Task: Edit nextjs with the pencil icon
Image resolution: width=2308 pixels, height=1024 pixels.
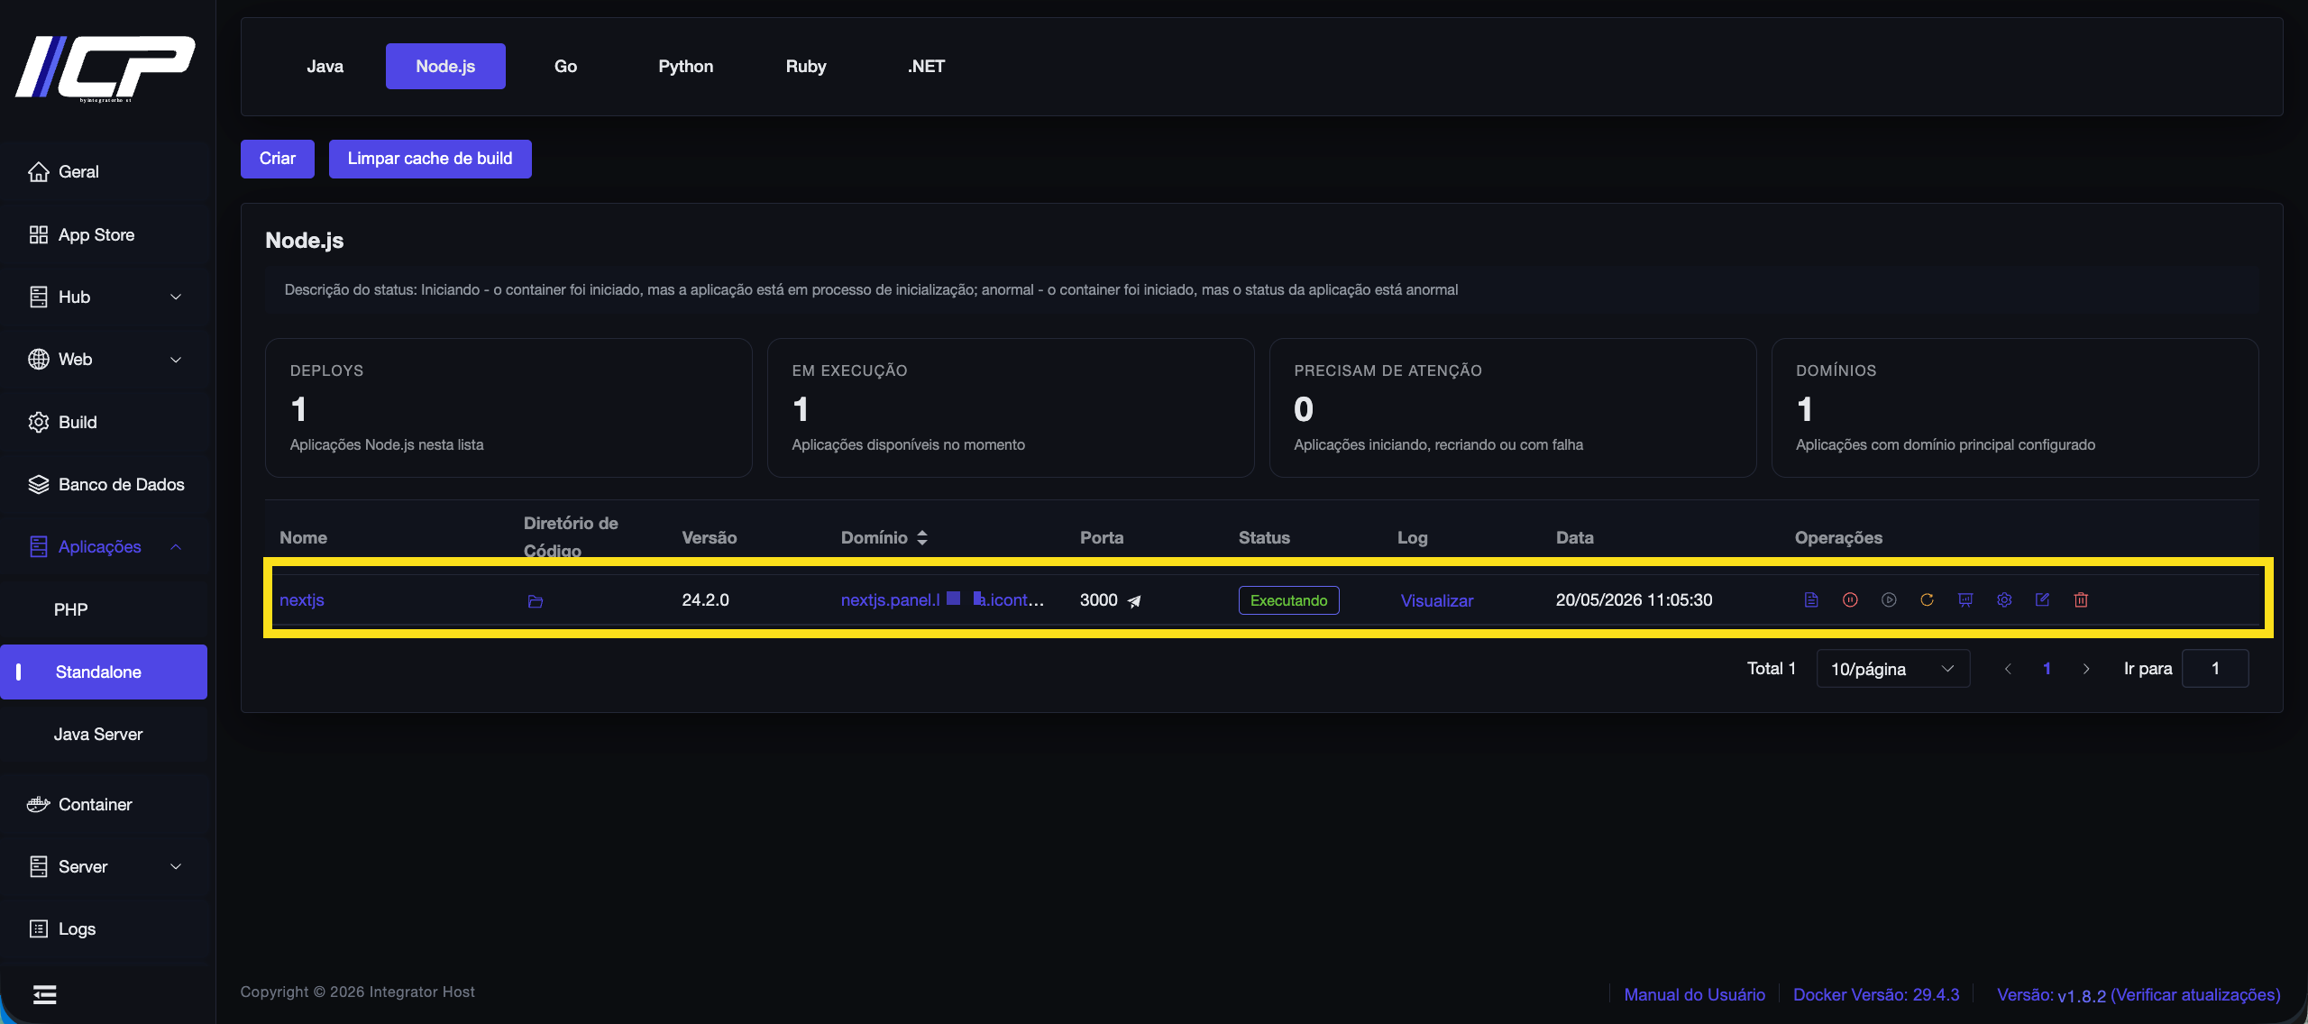Action: click(2042, 600)
